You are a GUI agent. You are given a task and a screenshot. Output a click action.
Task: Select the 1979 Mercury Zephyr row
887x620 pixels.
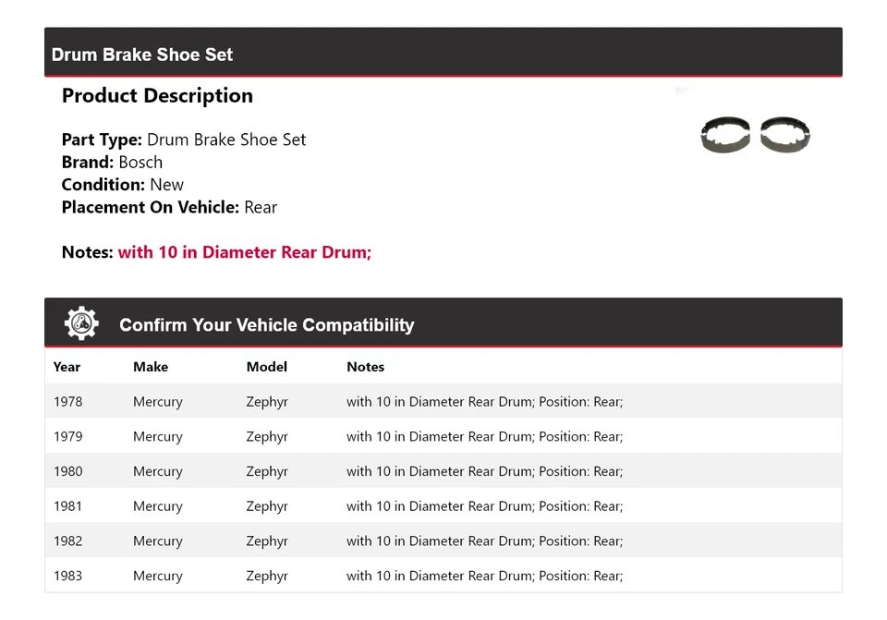coord(370,436)
